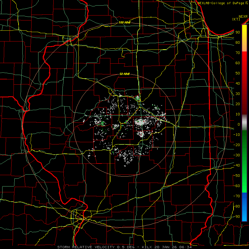The width and height of the screenshot is (249, 249).
Task: Click the 20 JAN 26 date text
Action: 165,247
